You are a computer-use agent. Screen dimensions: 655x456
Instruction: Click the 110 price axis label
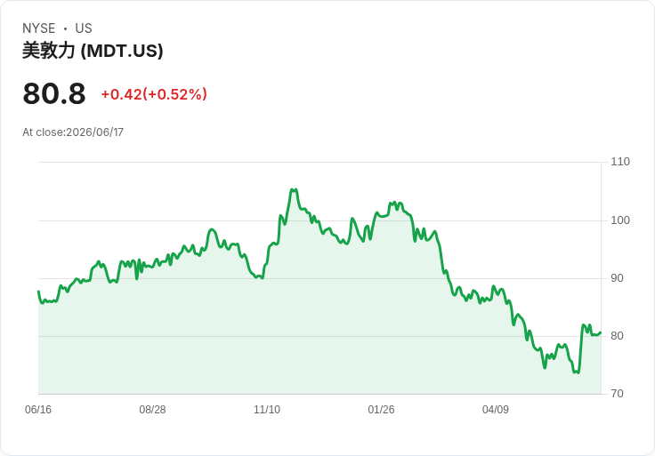click(x=620, y=162)
